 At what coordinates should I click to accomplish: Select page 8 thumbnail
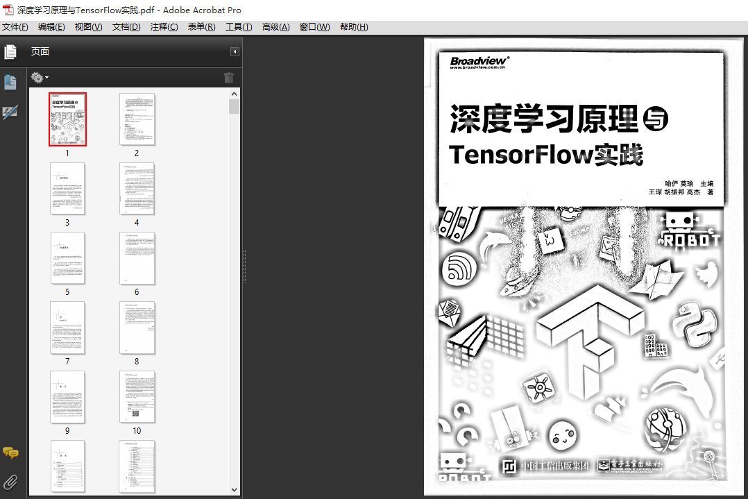coord(137,328)
